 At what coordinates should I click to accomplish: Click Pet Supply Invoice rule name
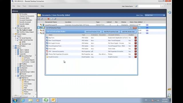pyautogui.click(x=54, y=43)
